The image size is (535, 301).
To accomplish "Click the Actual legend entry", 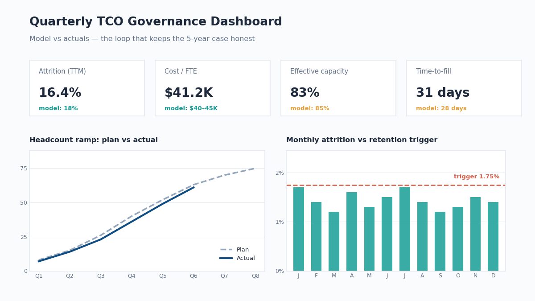I will tap(237, 258).
